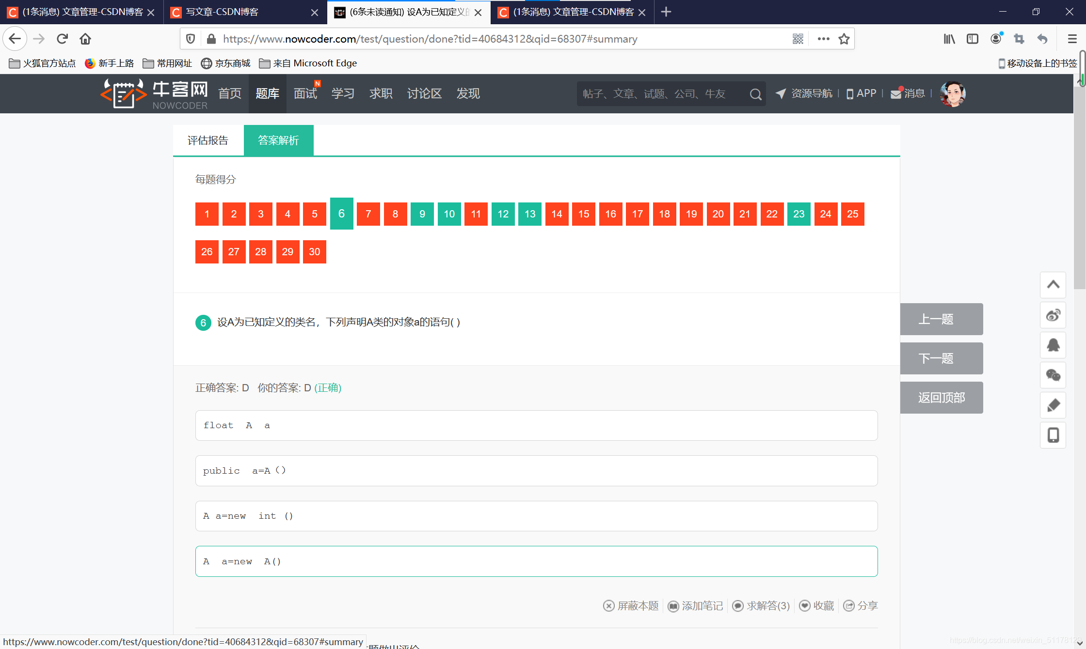Click the mobile phone floating icon

1053,435
